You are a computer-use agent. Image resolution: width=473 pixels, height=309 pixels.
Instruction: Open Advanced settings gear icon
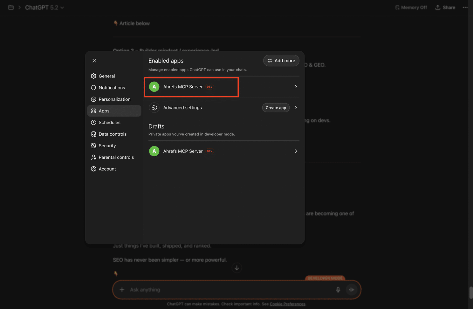coord(154,108)
